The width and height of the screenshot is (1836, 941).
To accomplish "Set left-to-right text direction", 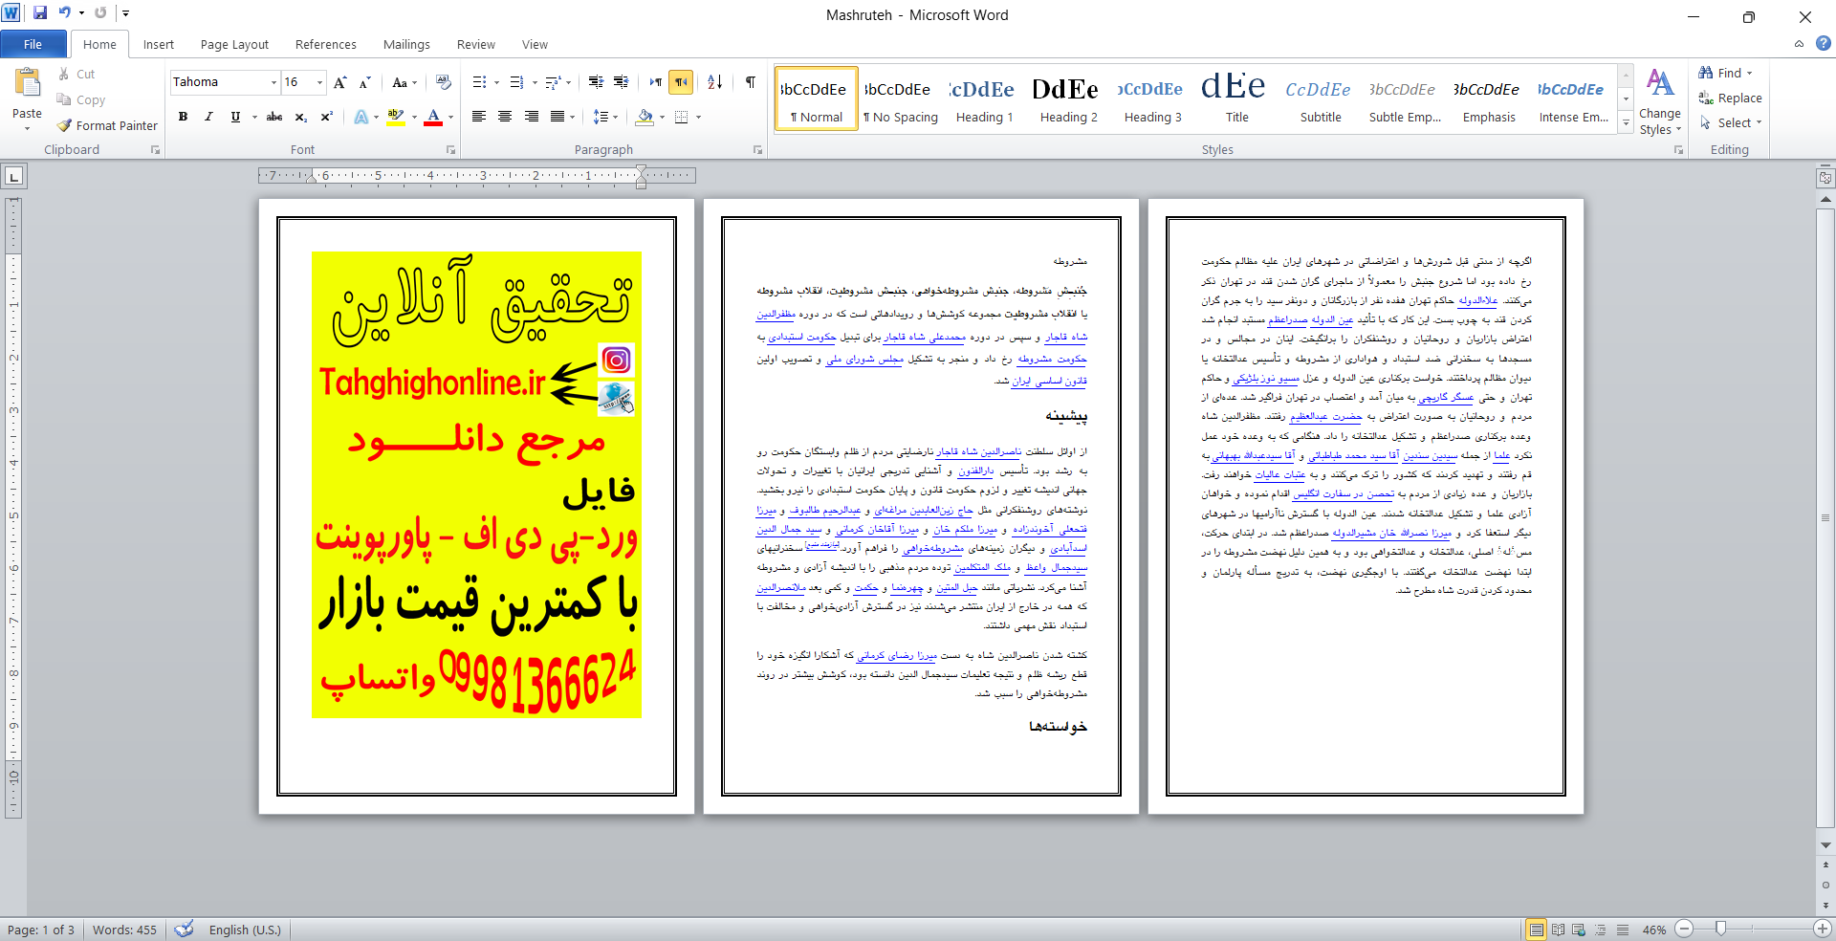I will coord(655,82).
